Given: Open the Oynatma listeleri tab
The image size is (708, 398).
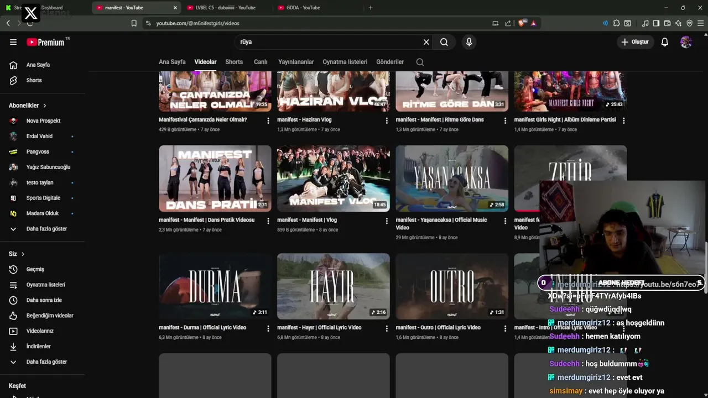Looking at the screenshot, I should click(x=345, y=62).
